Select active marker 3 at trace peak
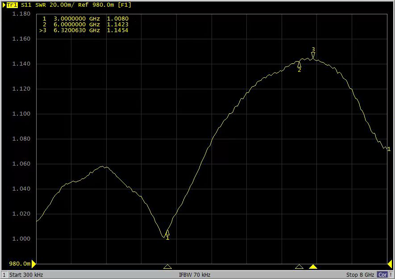The image size is (395, 279). 313,55
